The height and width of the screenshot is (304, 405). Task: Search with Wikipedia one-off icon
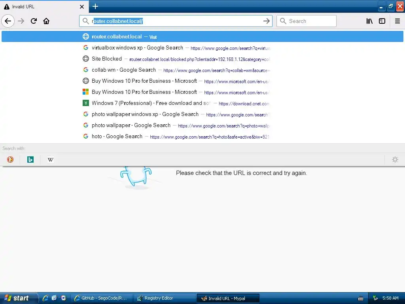(x=51, y=160)
